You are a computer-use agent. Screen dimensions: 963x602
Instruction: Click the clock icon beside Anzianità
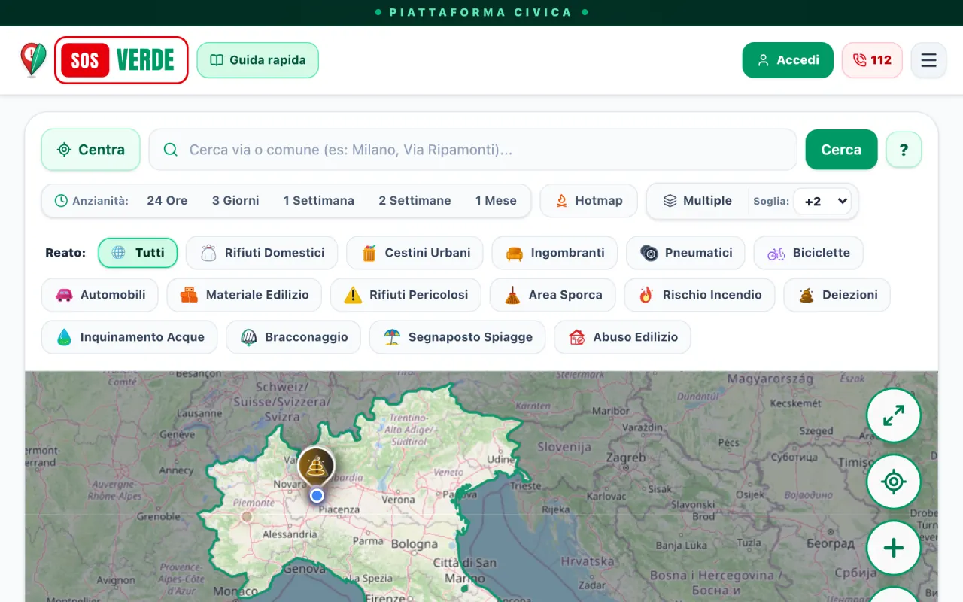(62, 201)
